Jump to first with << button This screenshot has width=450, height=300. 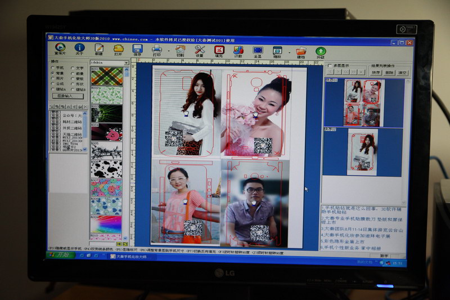[x=346, y=72]
